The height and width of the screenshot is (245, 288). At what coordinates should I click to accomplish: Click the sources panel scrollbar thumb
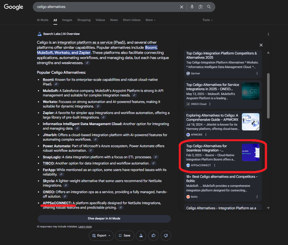click(x=268, y=96)
